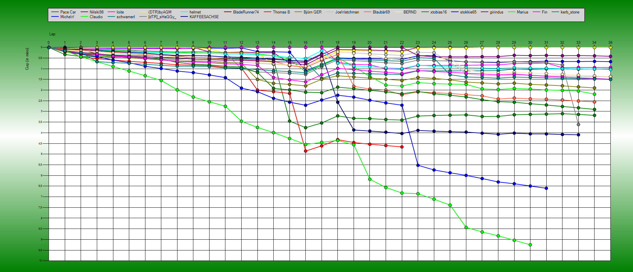This screenshot has width=633, height=272.
Task: Select xtobias16 in the legend
Action: [x=438, y=12]
